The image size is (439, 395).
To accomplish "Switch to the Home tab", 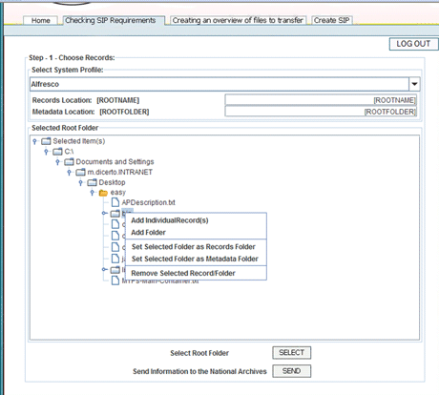I will pyautogui.click(x=41, y=21).
